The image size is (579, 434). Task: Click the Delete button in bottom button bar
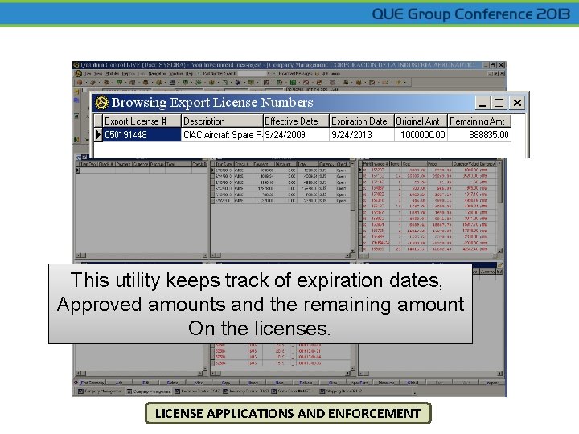pyautogui.click(x=172, y=383)
